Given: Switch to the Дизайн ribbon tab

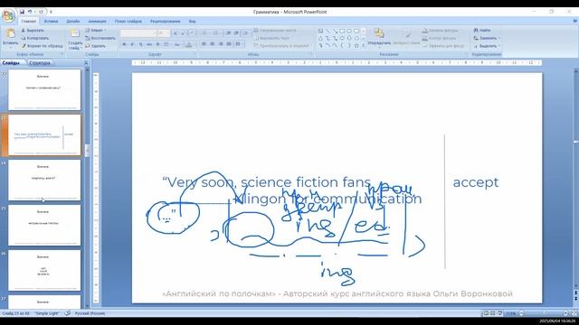Looking at the screenshot, I should (72, 22).
